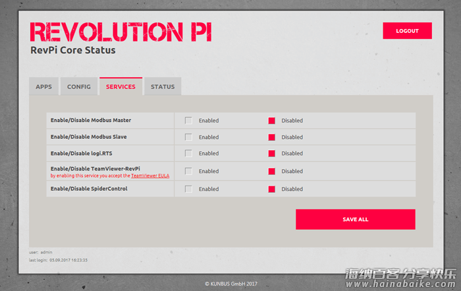Screen dimensions: 461x291
Task: Click 'Enable/Disable SpiderControl' label
Action: pos(89,189)
